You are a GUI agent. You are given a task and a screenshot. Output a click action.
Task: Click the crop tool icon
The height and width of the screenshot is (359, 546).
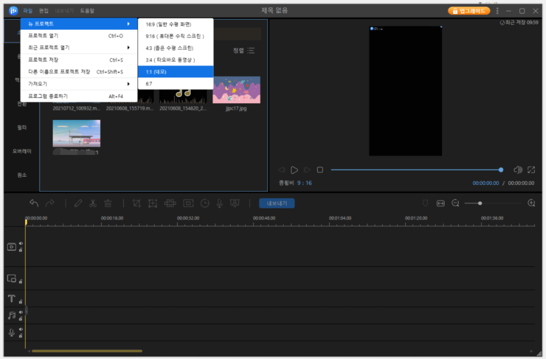pyautogui.click(x=136, y=203)
